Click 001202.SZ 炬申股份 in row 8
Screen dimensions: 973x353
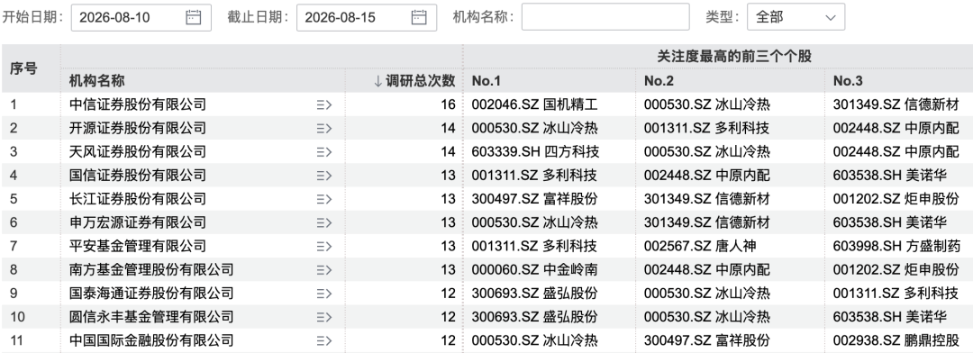point(896,270)
